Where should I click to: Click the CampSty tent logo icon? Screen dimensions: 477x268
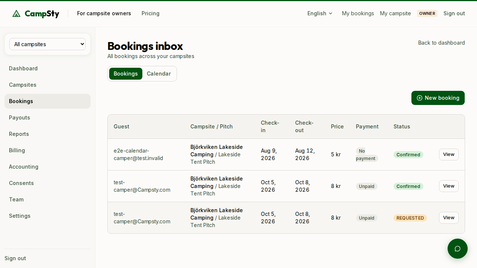pyautogui.click(x=16, y=13)
